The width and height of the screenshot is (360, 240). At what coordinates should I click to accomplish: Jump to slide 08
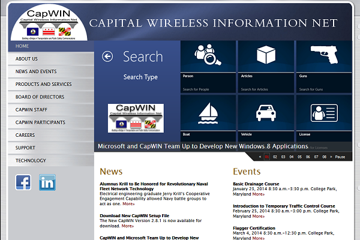pos(325,157)
